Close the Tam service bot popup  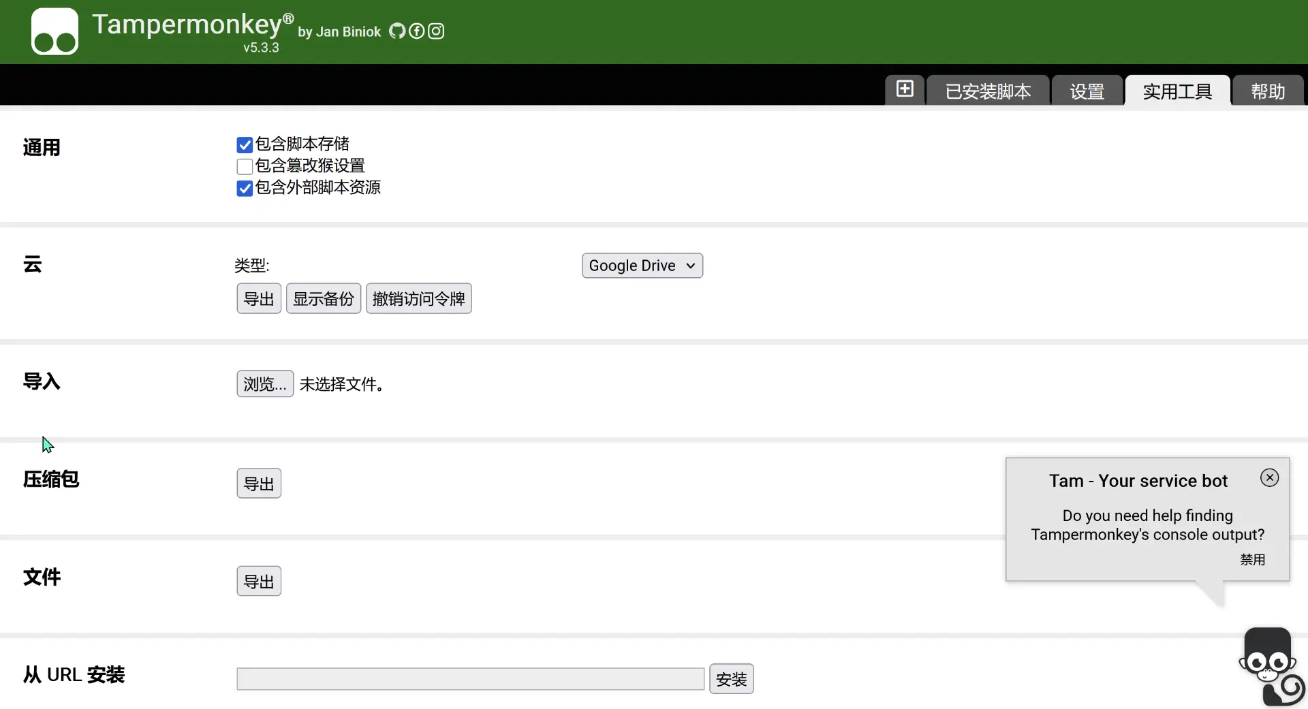point(1269,477)
